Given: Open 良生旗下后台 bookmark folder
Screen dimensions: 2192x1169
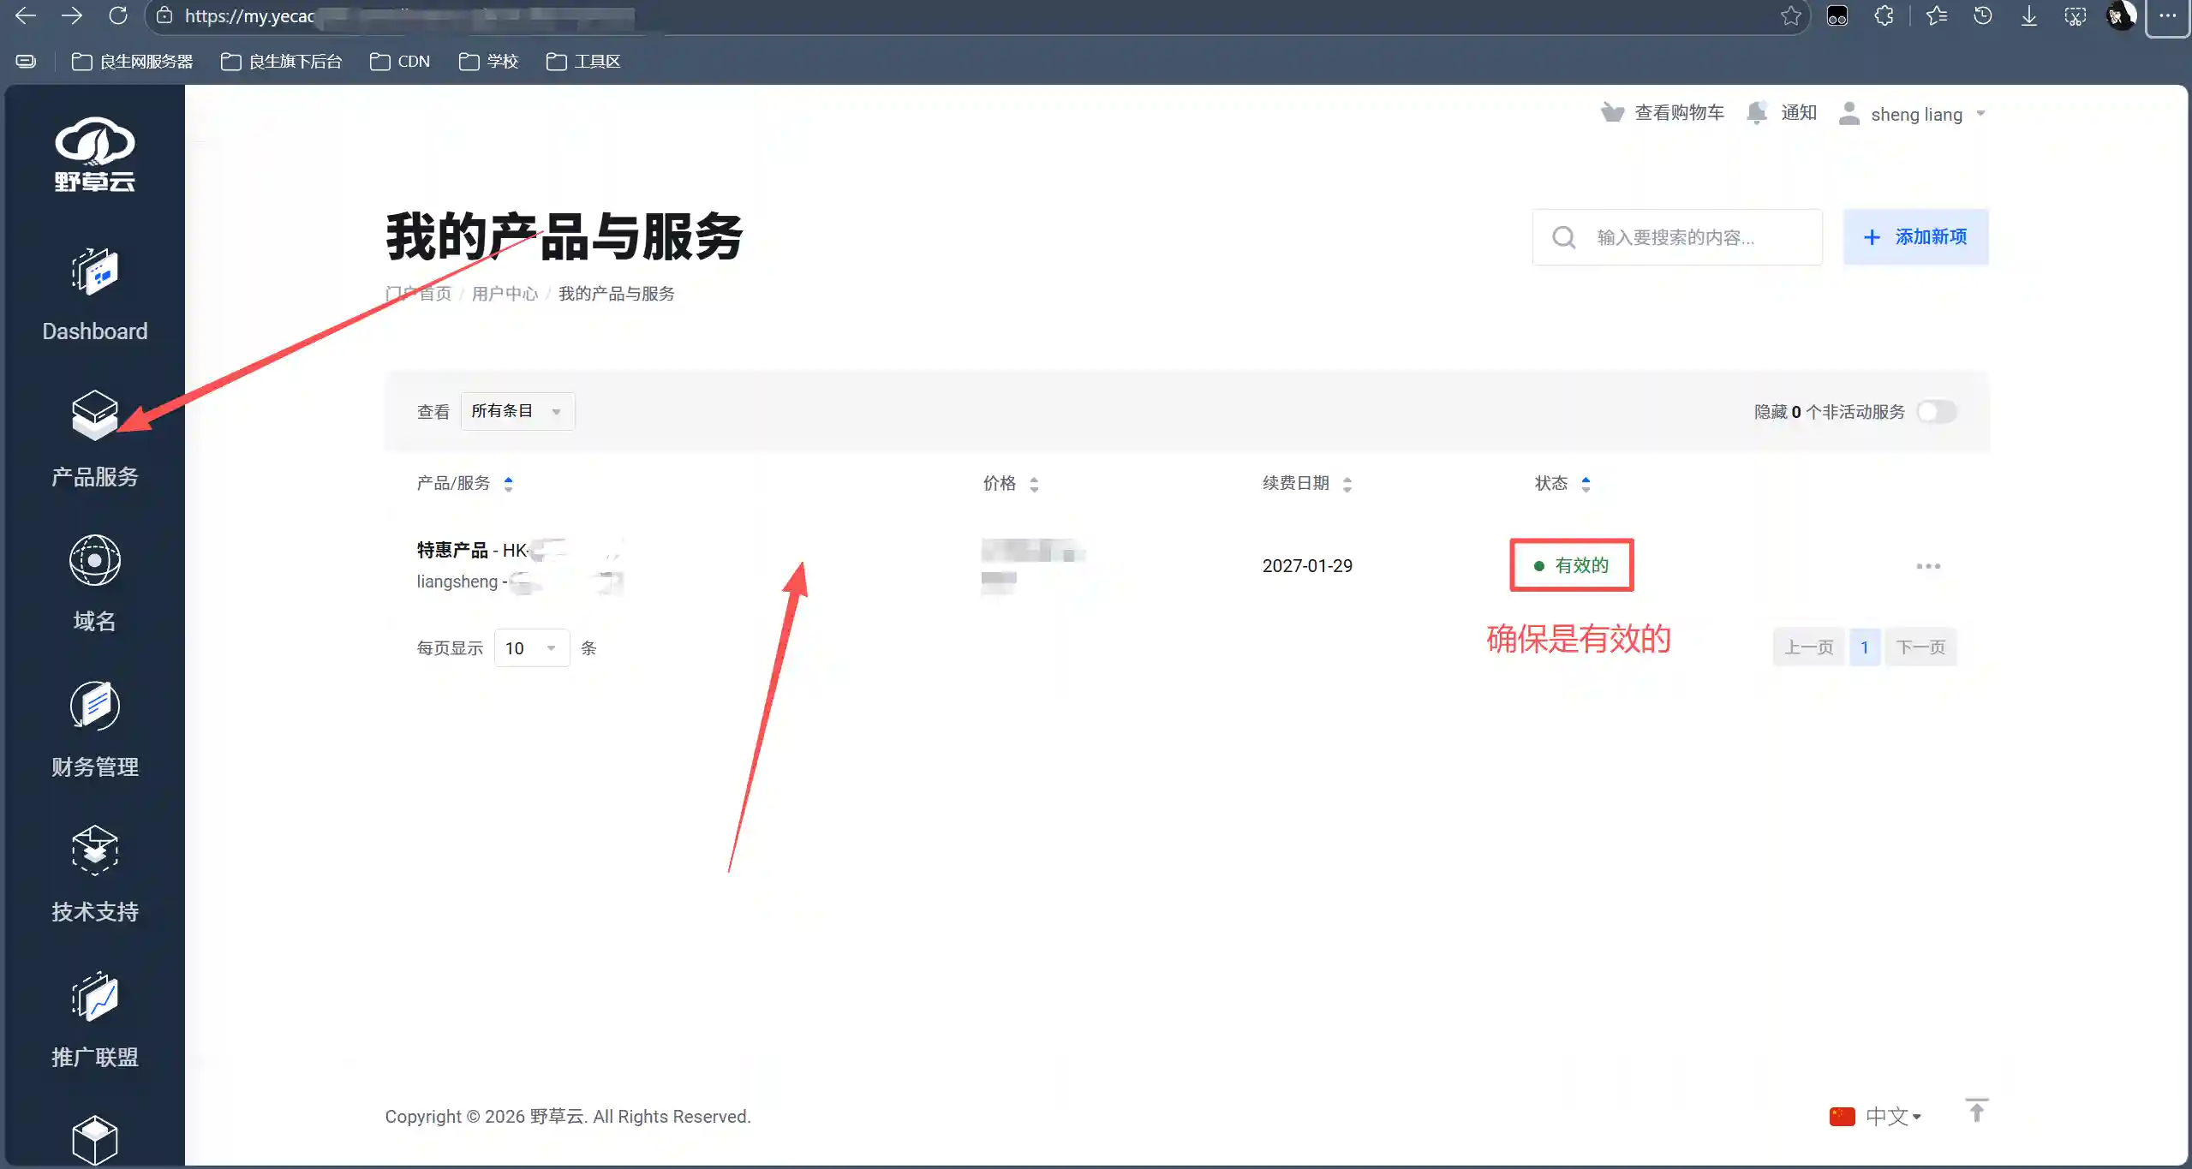Looking at the screenshot, I should pos(282,62).
